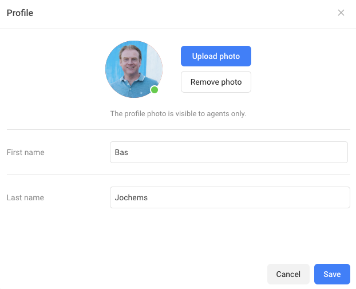The height and width of the screenshot is (289, 356).
Task: Close the Profile dialog with the X icon
Action: pyautogui.click(x=341, y=13)
